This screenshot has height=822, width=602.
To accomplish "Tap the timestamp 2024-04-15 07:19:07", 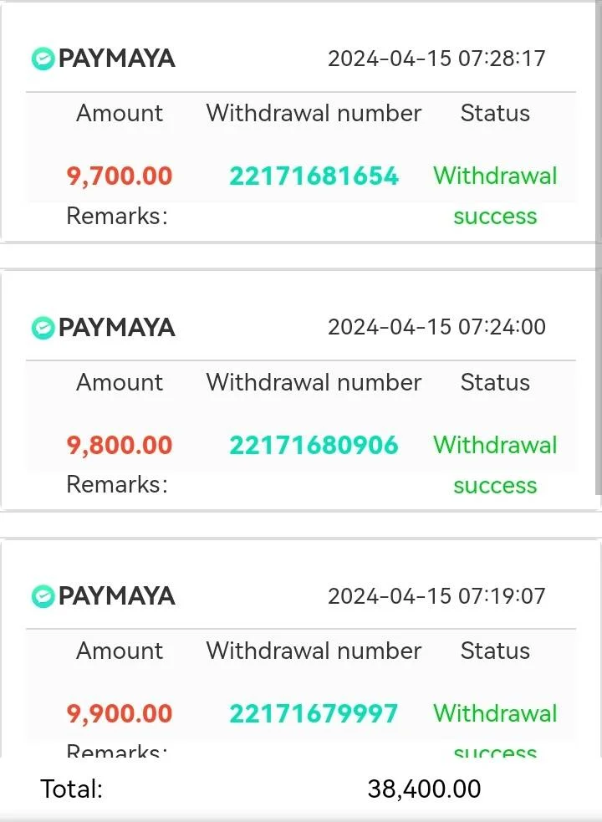I will pos(436,596).
